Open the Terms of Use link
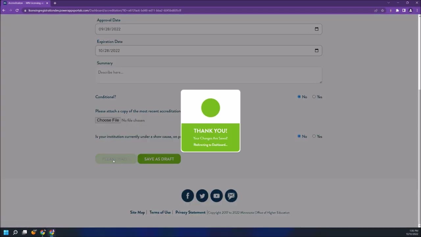 pyautogui.click(x=160, y=212)
